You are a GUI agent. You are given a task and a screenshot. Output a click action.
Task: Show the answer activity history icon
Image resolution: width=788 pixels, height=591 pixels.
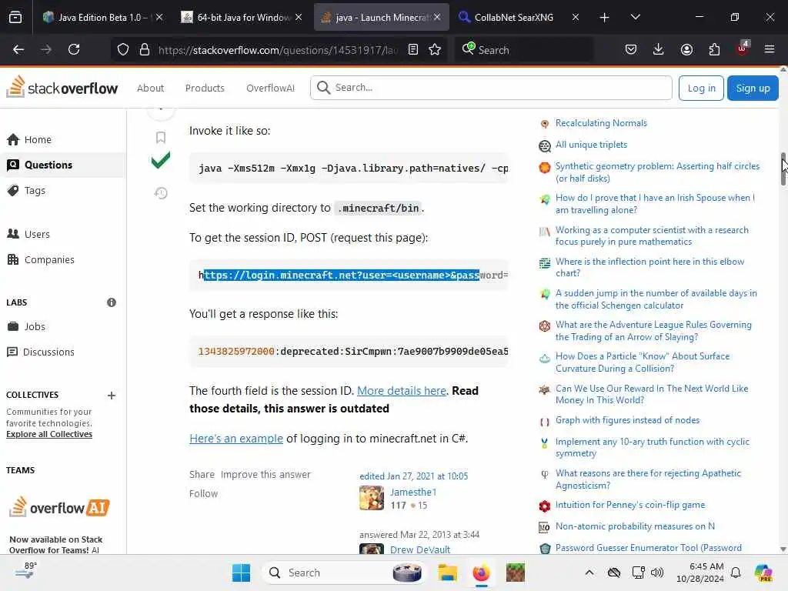tap(161, 193)
